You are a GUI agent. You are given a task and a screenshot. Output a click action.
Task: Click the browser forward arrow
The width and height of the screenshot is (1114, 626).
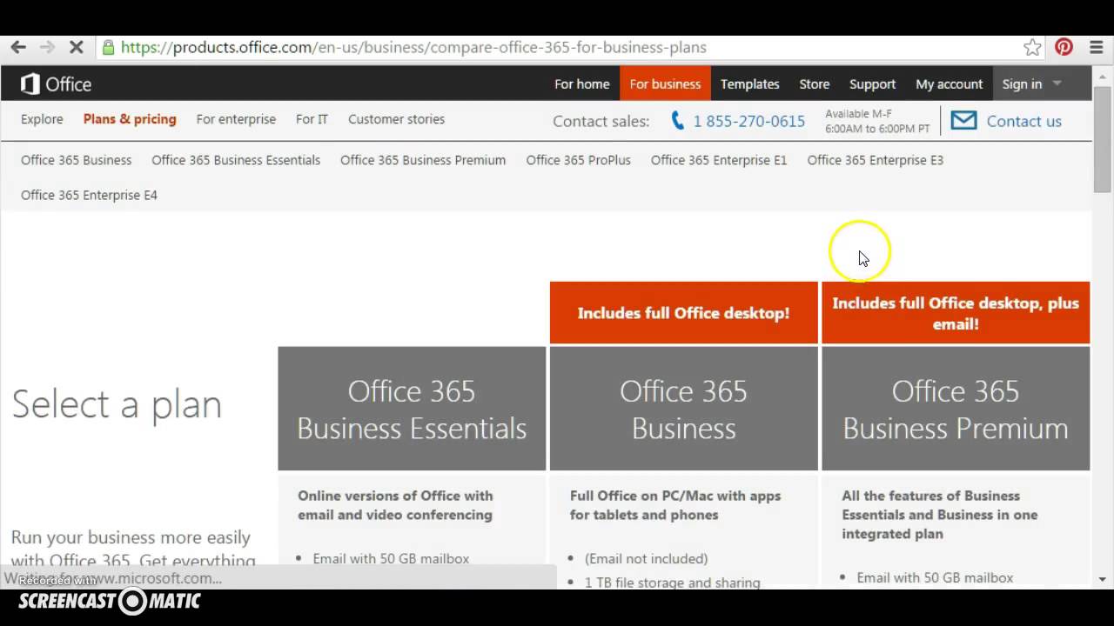(x=47, y=47)
